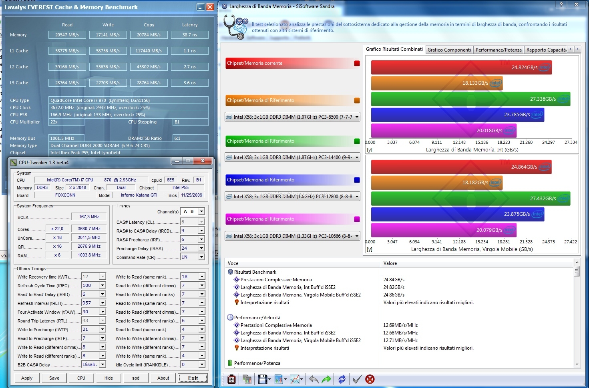Click the floppy disk save icon
589x388 pixels.
(x=262, y=379)
